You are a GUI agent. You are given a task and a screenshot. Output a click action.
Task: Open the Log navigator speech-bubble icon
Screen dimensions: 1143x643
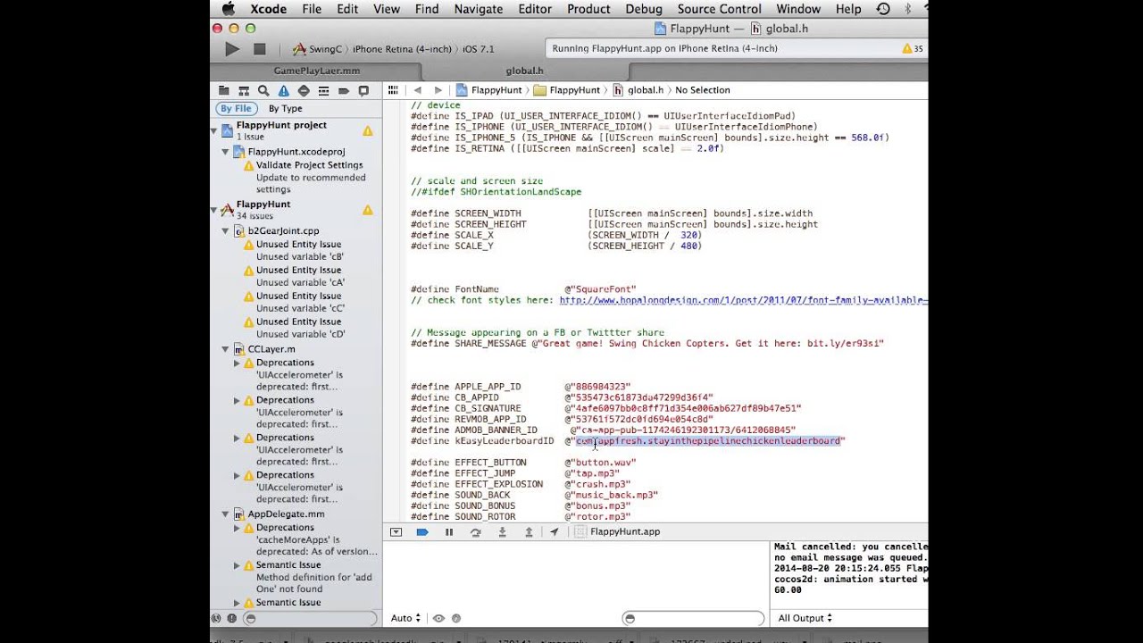(363, 90)
